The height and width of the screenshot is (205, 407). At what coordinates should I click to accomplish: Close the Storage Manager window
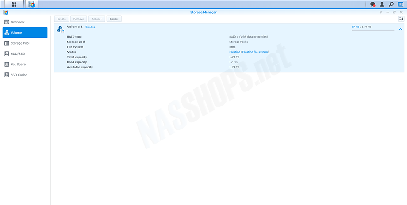pos(401,12)
